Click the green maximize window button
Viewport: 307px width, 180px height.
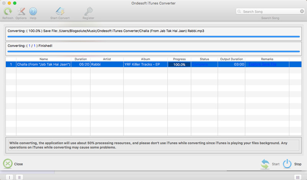point(15,3)
